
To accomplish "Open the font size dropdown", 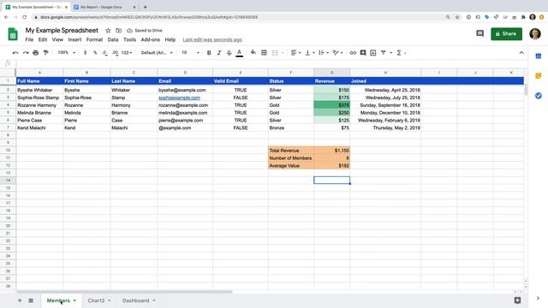I will 190,53.
